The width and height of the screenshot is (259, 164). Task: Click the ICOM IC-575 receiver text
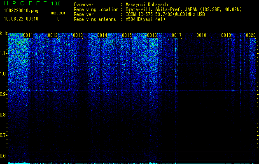click(166, 14)
